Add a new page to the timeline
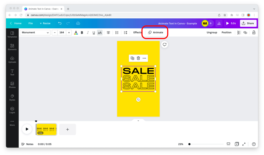264x155 pixels. pyautogui.click(x=68, y=129)
